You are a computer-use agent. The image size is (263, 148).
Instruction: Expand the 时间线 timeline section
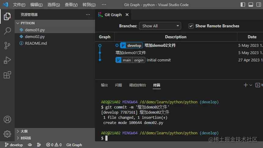[55, 138]
